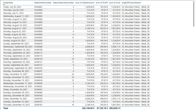The width and height of the screenshot is (195, 110).
Task: Select the Total row label
Action: tap(5, 108)
